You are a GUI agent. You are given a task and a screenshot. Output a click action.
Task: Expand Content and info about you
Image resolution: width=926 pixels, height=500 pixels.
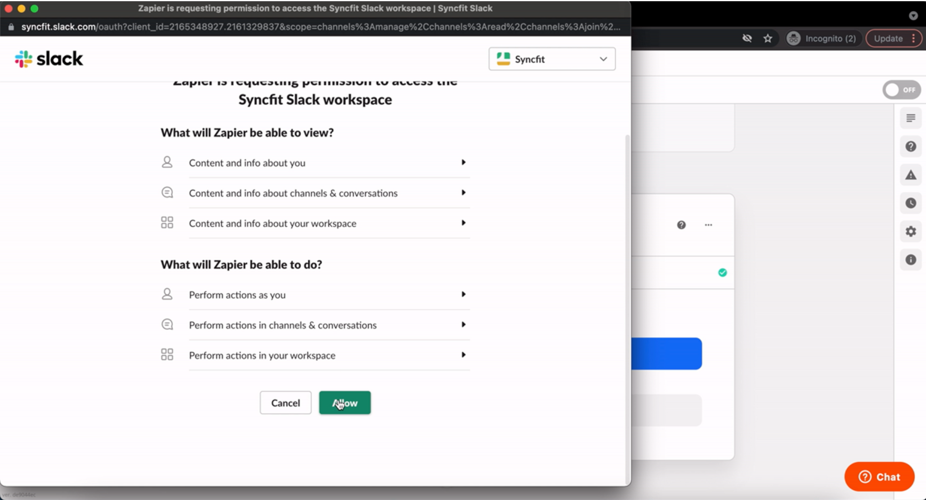[329, 163]
